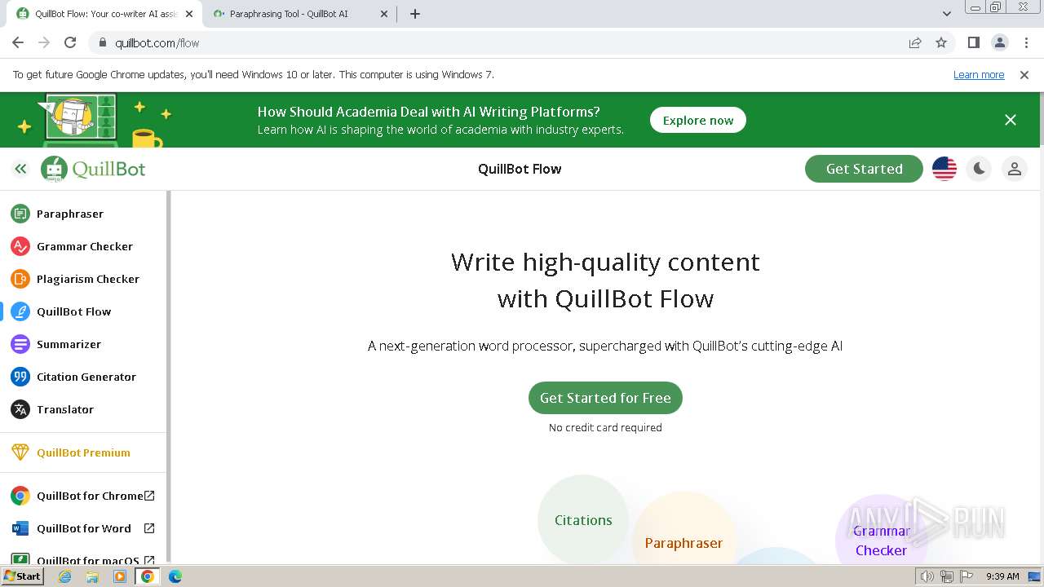
Task: Open Plagiarism Checker icon in sidebar
Action: [x=20, y=279]
